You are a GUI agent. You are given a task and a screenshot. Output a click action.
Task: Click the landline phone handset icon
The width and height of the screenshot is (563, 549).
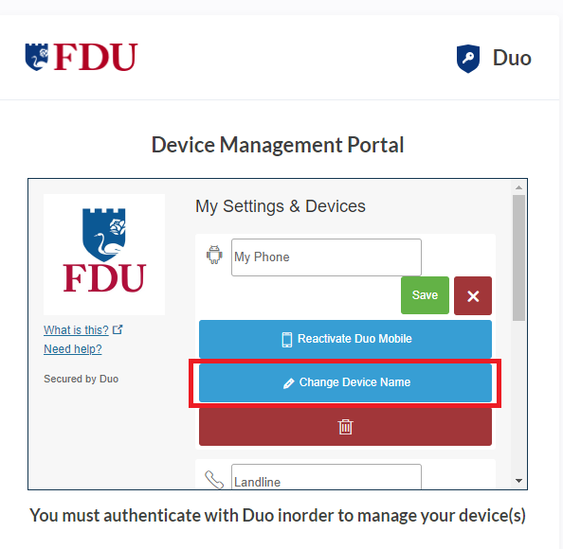(214, 480)
